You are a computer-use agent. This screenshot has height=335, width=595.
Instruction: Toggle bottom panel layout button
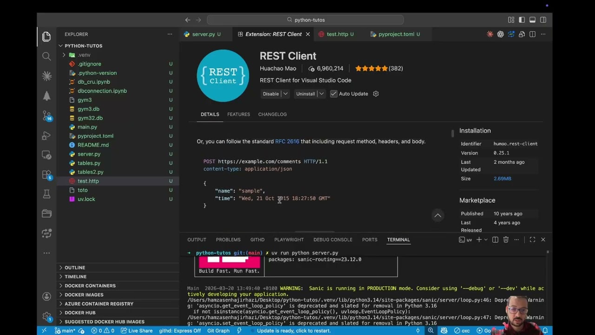pyautogui.click(x=532, y=20)
